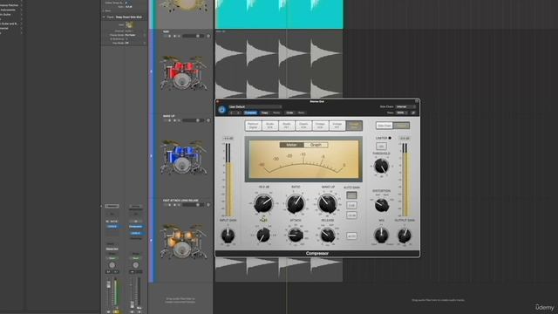Click the Attack knob
558x314 pixels.
click(x=296, y=235)
